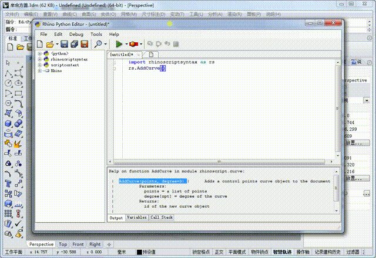Click the Join puzzle-piece icon

8,143
